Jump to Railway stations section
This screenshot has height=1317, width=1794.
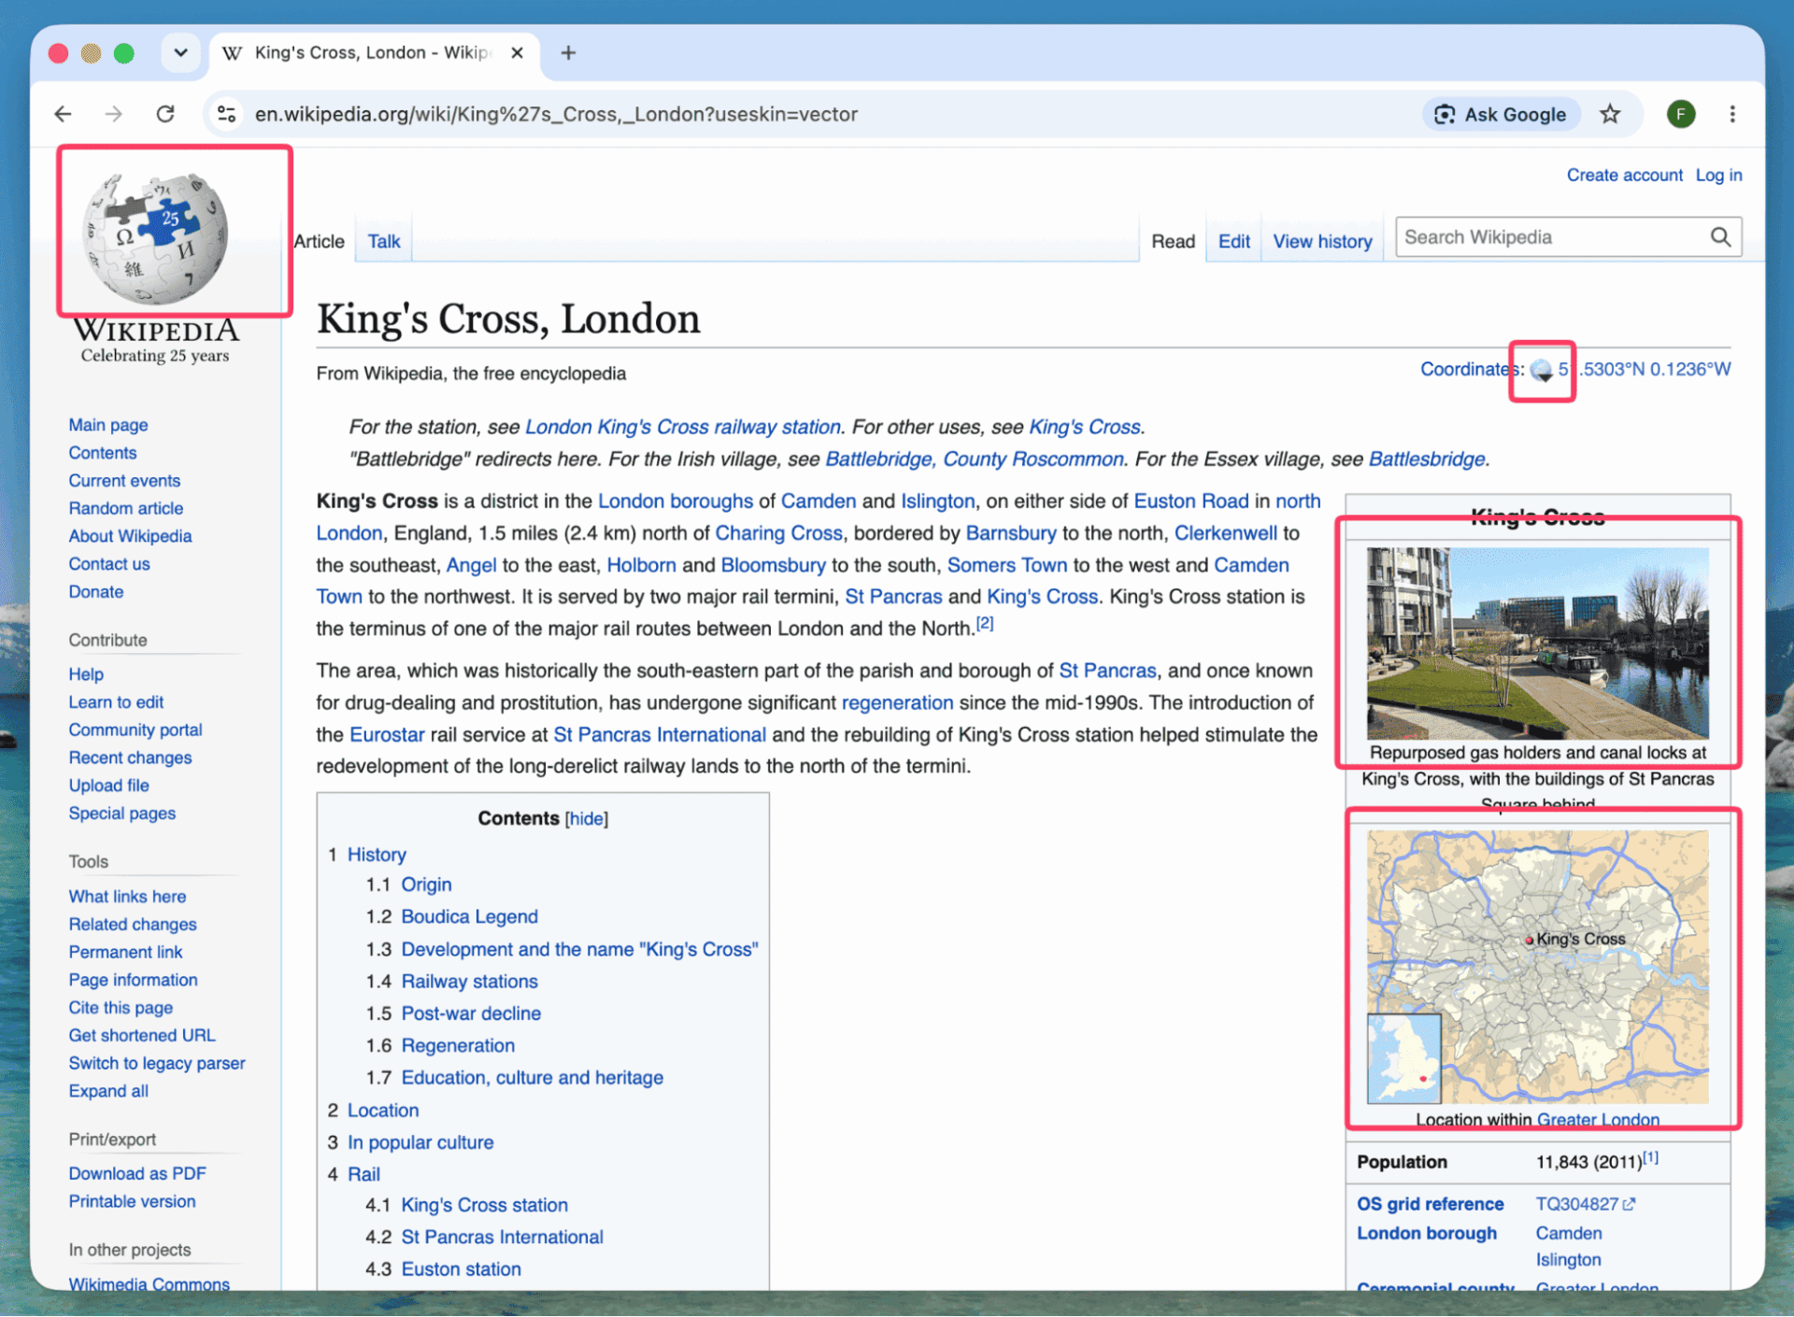tap(469, 982)
